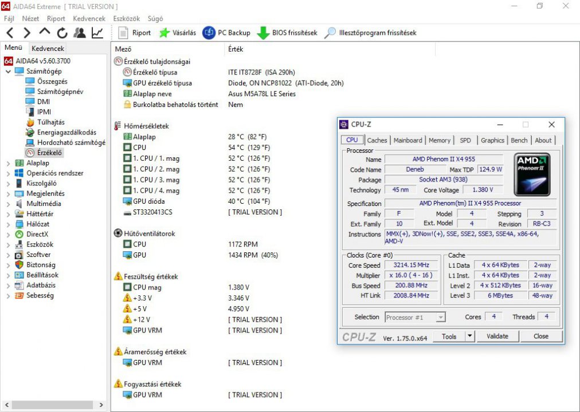Viewport: 580px width, 412px height.
Task: Open Illesztőprogram frissítések from the toolbar
Action: (370, 33)
